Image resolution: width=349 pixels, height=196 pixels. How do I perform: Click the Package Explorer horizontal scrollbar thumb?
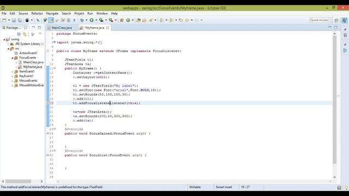tap(18, 181)
